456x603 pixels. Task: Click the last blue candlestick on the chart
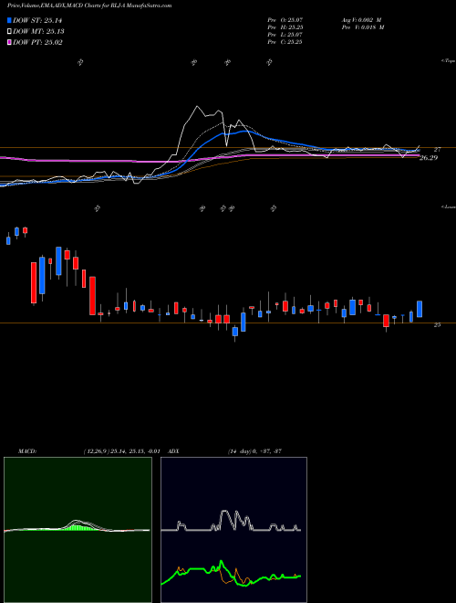[420, 309]
